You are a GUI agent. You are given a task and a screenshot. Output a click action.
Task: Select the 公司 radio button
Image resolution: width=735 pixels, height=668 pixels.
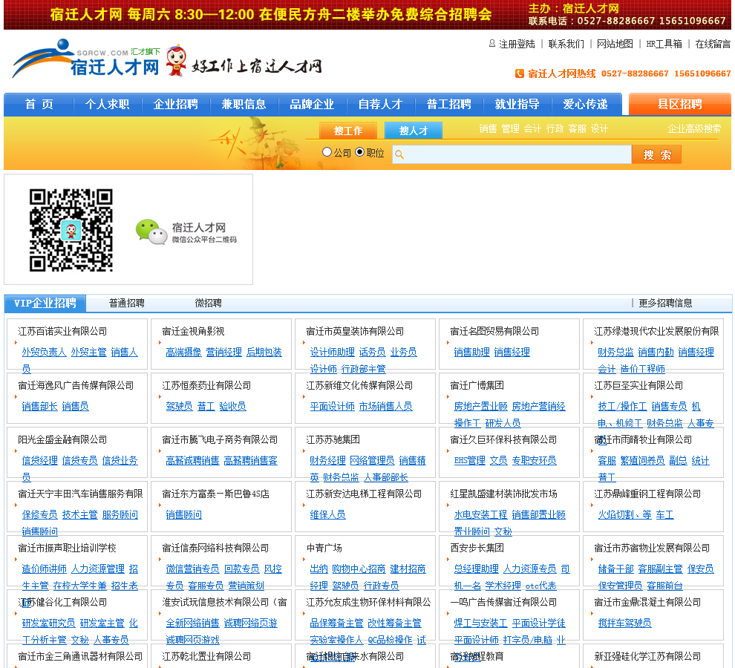[x=327, y=152]
